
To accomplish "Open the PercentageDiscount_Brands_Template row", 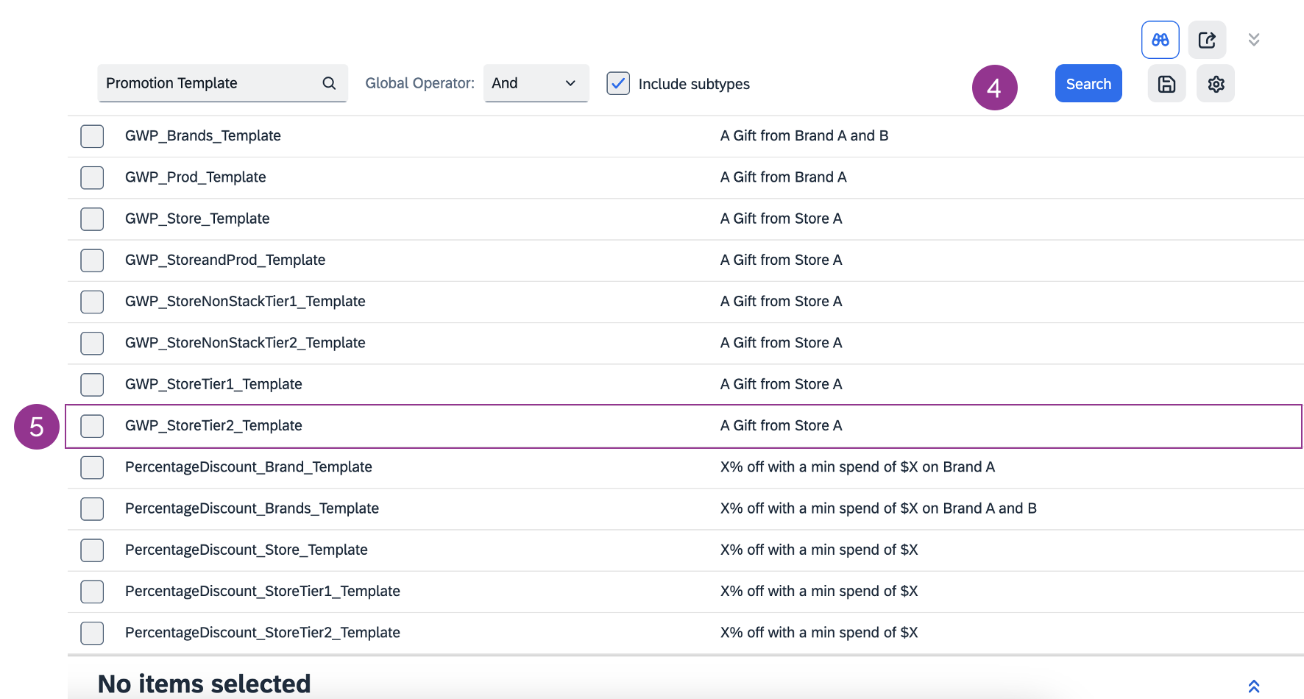I will coord(252,508).
